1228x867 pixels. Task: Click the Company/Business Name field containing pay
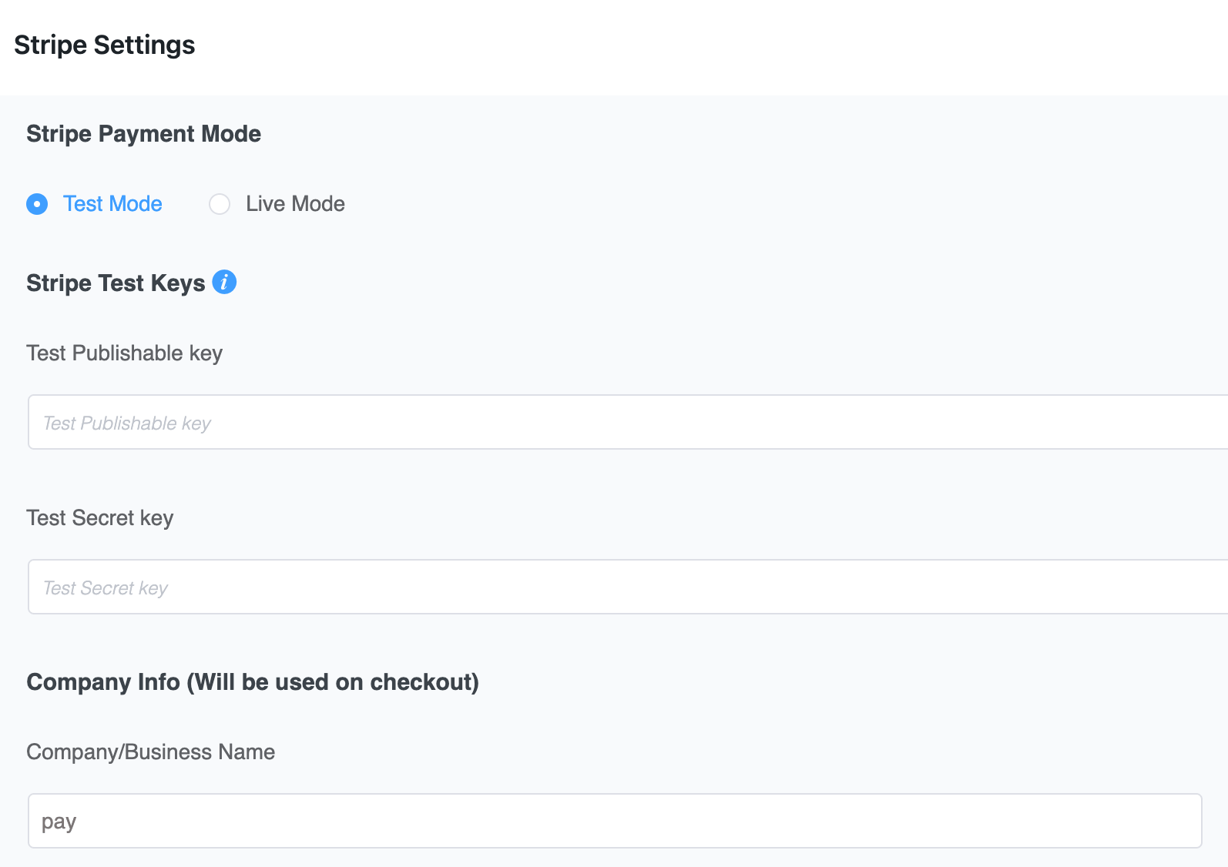click(615, 821)
